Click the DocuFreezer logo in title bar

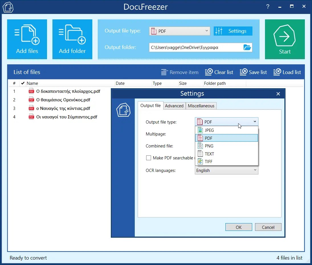(x=8, y=7)
